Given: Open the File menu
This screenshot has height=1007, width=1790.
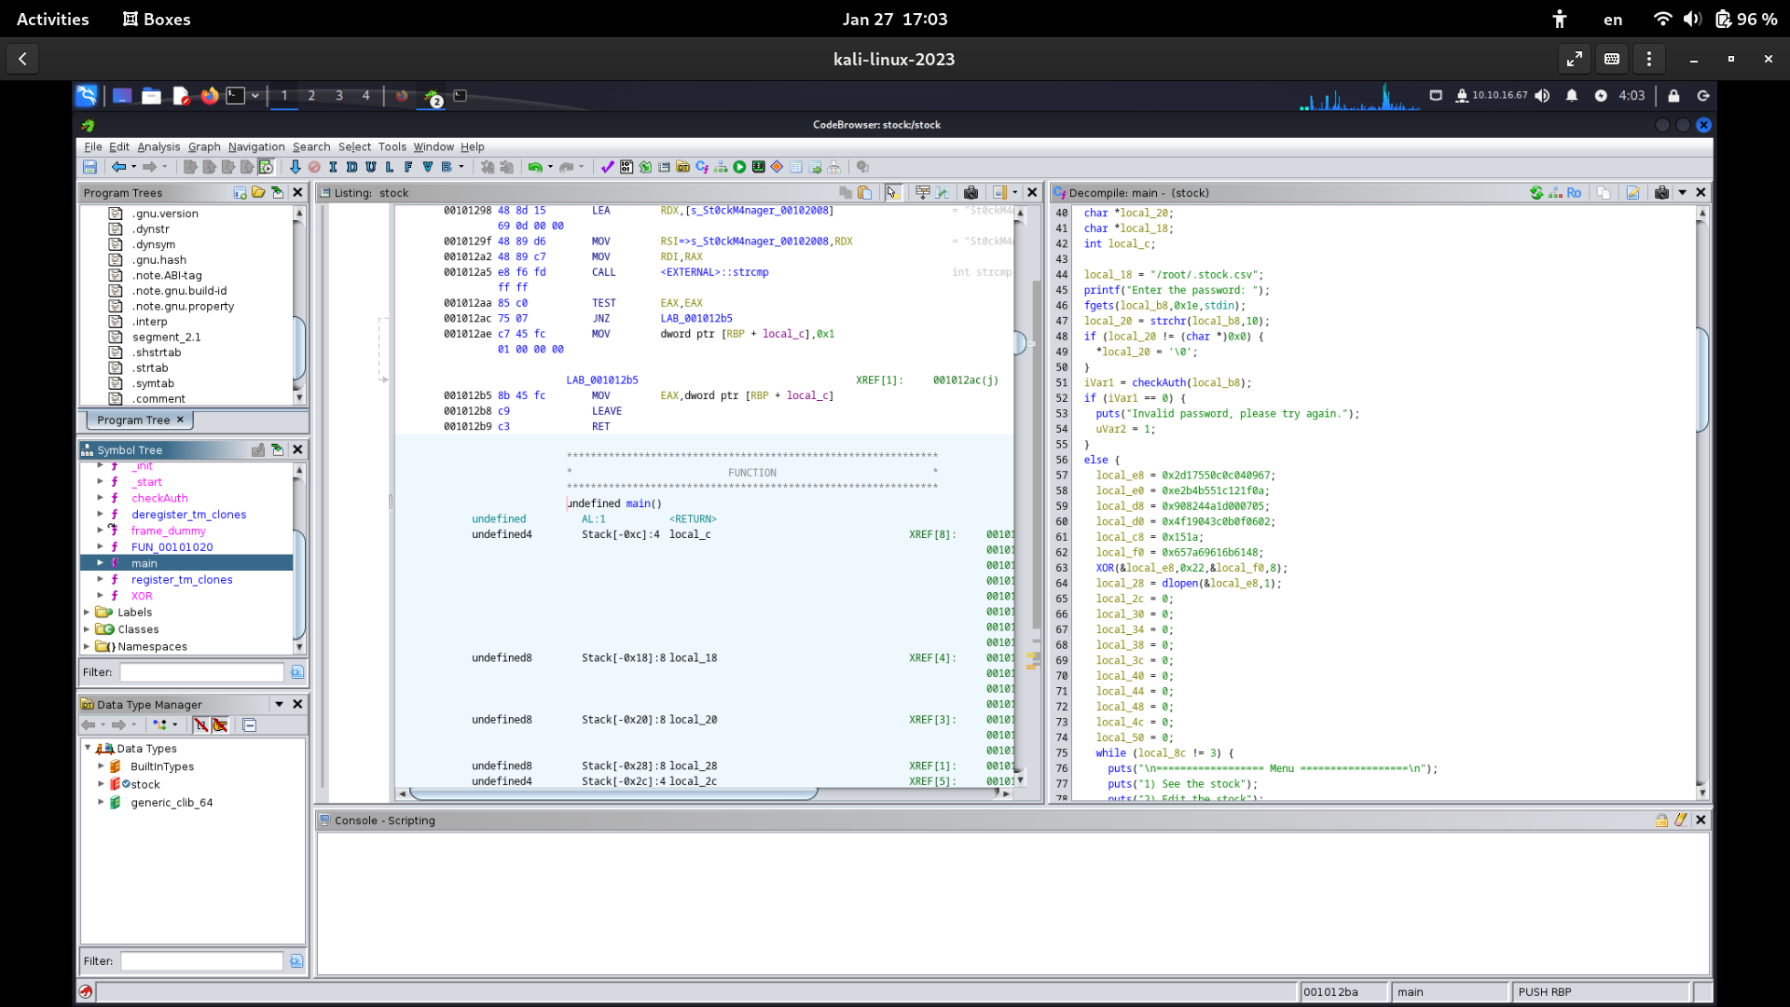Looking at the screenshot, I should (x=93, y=146).
